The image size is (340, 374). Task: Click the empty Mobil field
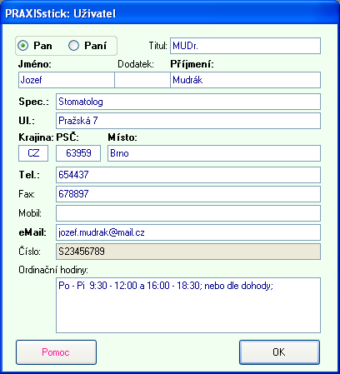point(188,213)
